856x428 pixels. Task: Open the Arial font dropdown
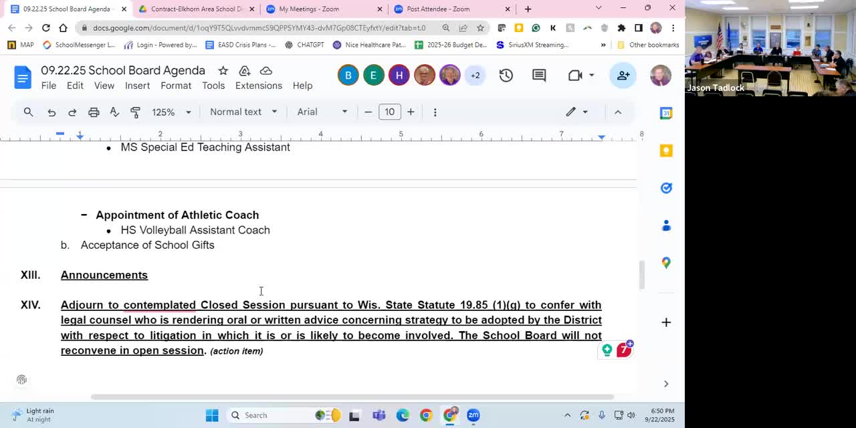coord(322,112)
